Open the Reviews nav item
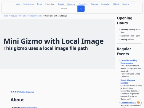The height and width of the screenshot is (108, 144). [94, 4]
